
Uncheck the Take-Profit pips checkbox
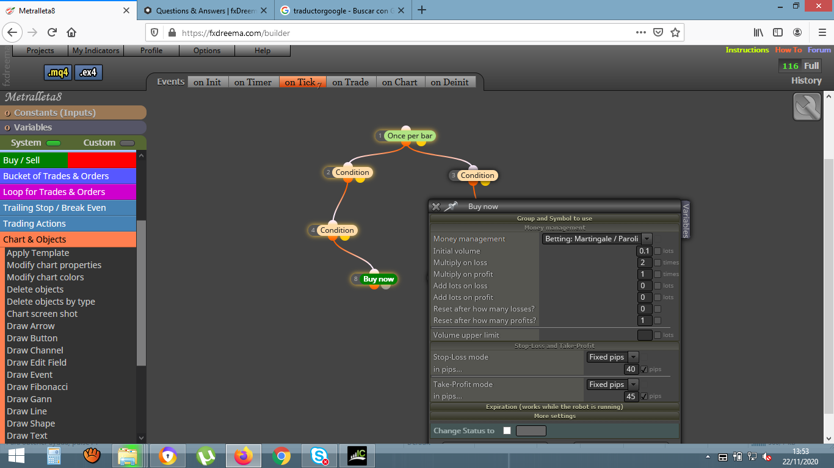coord(644,397)
